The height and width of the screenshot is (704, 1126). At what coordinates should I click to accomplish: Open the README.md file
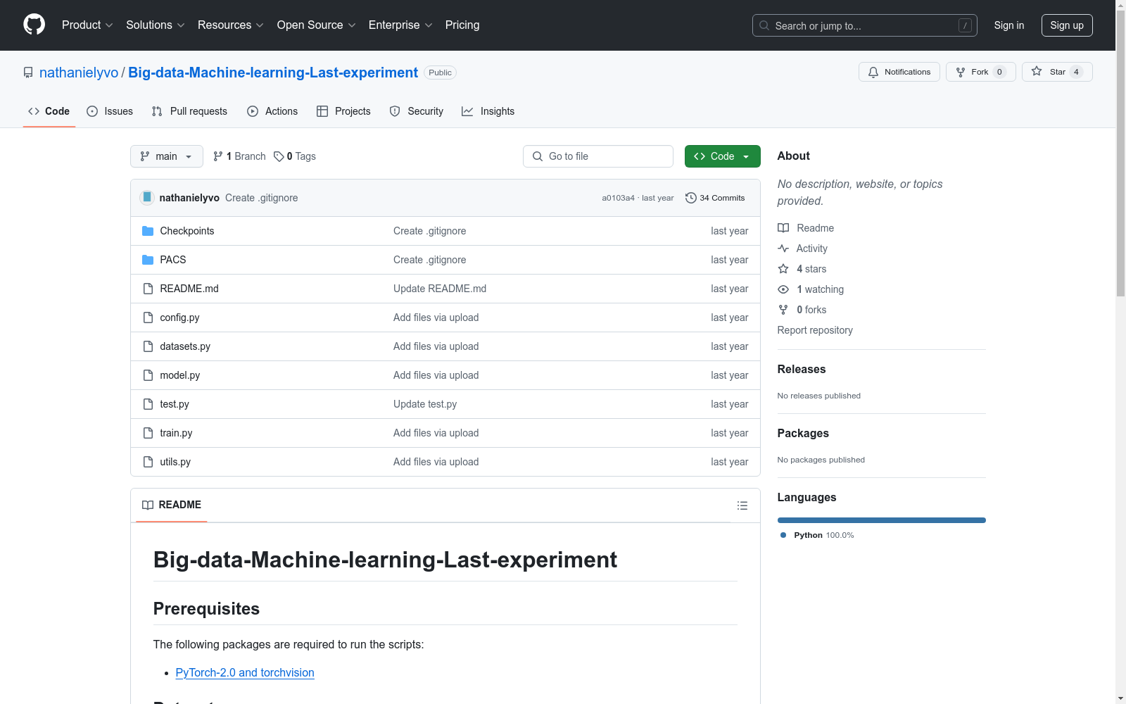(x=189, y=289)
